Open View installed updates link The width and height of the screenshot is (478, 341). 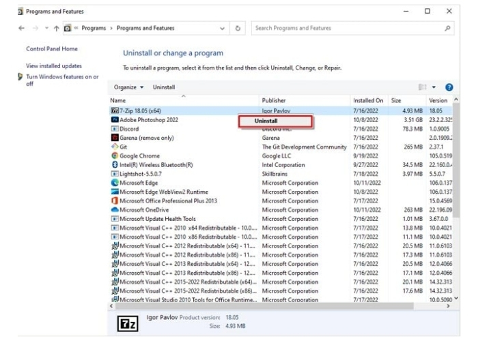[54, 65]
